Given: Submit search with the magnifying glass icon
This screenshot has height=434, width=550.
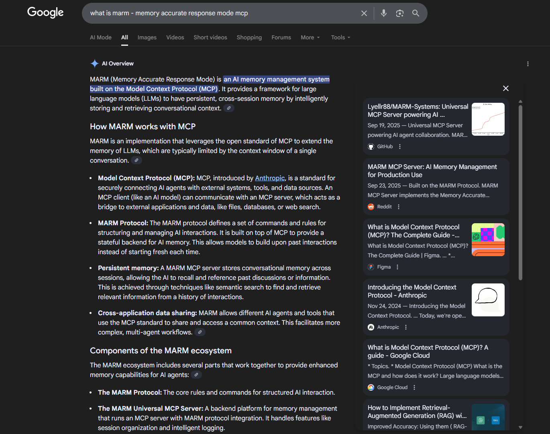Looking at the screenshot, I should (416, 13).
